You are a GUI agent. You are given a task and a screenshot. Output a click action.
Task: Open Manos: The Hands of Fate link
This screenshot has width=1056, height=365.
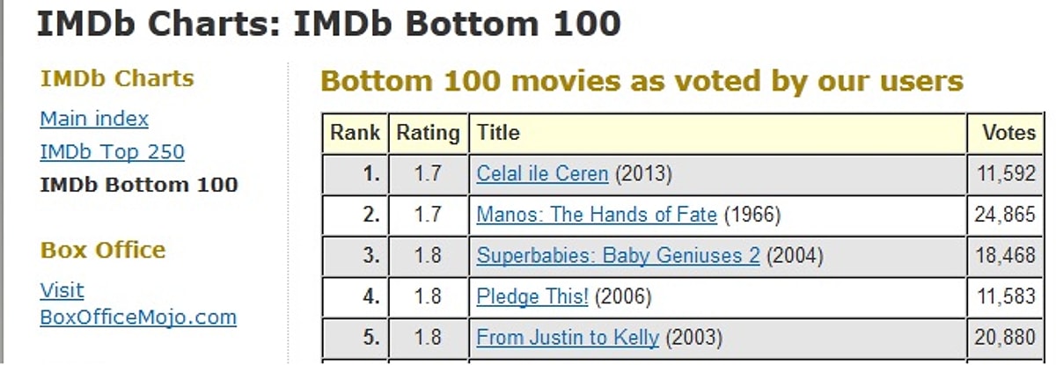597,214
